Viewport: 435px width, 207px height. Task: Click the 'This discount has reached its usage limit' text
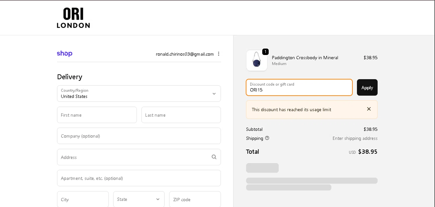tap(291, 110)
